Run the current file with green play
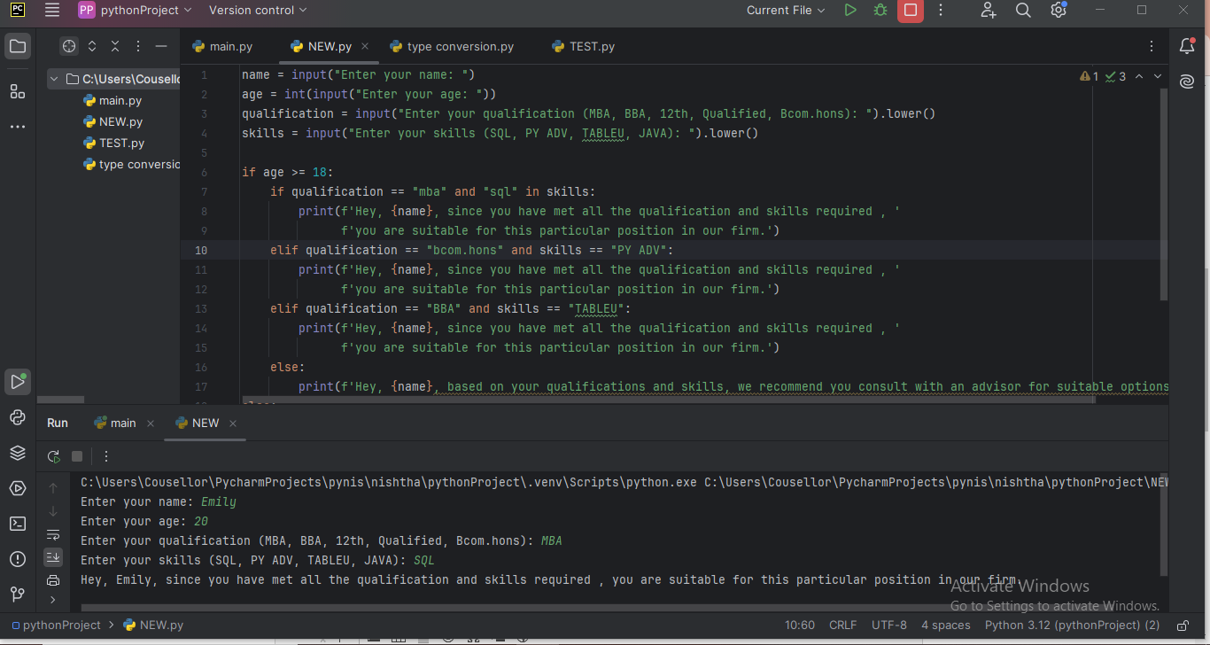Viewport: 1210px width, 645px height. point(850,11)
